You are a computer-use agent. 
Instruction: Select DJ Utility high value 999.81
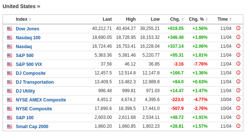(x=129, y=91)
